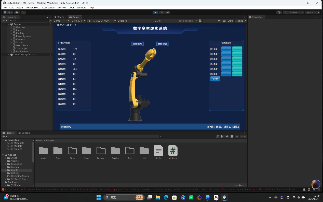
Task: Toggle the Hierarchy panel lock
Action: (x=47, y=17)
